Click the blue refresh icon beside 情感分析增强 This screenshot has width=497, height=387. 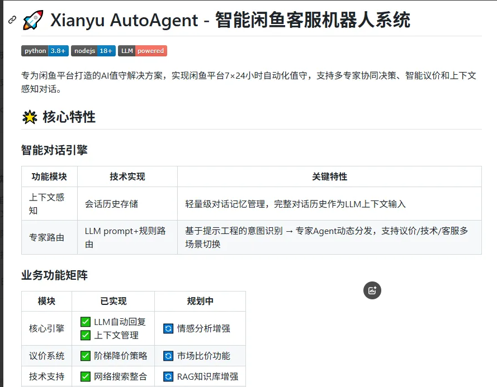click(x=168, y=328)
